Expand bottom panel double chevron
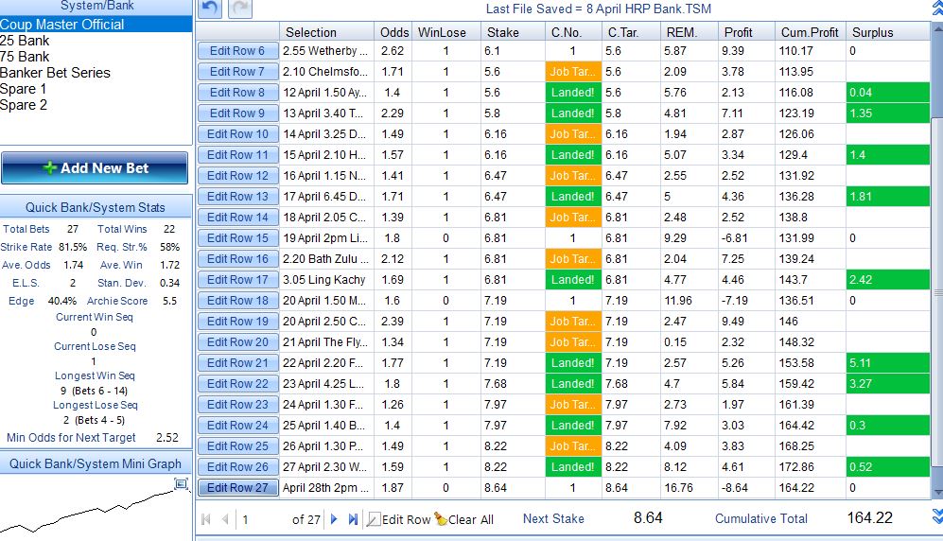The width and height of the screenshot is (943, 541). (x=937, y=516)
